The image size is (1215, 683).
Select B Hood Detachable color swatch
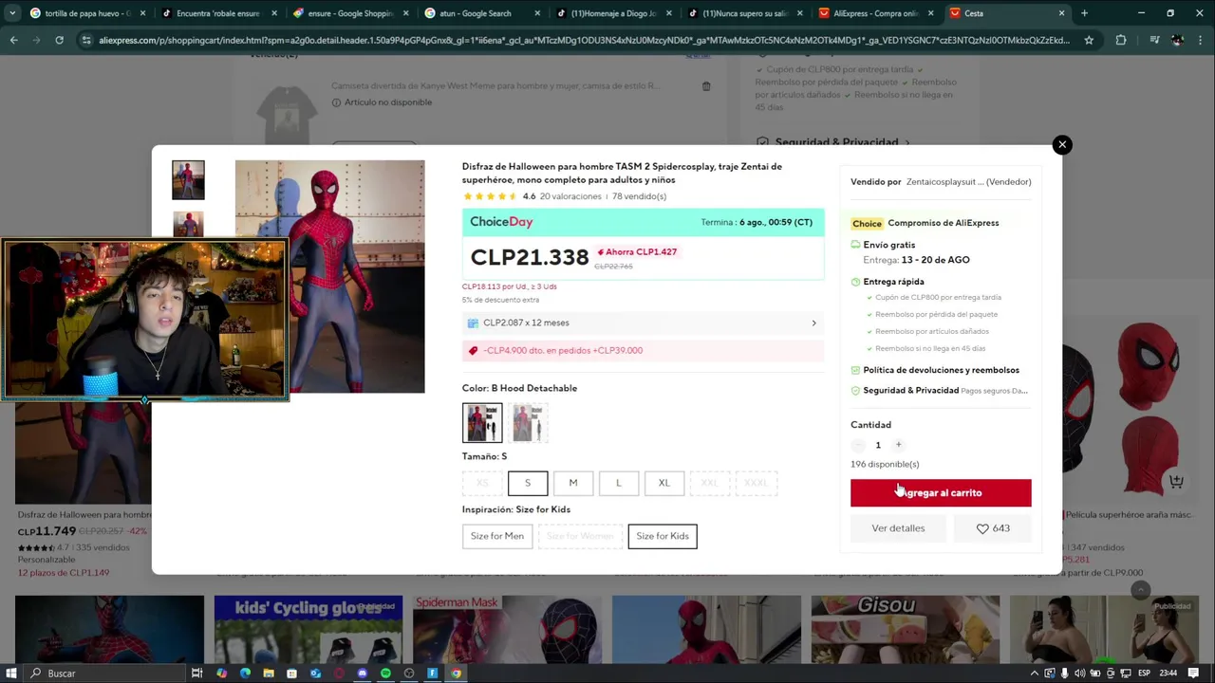(482, 422)
